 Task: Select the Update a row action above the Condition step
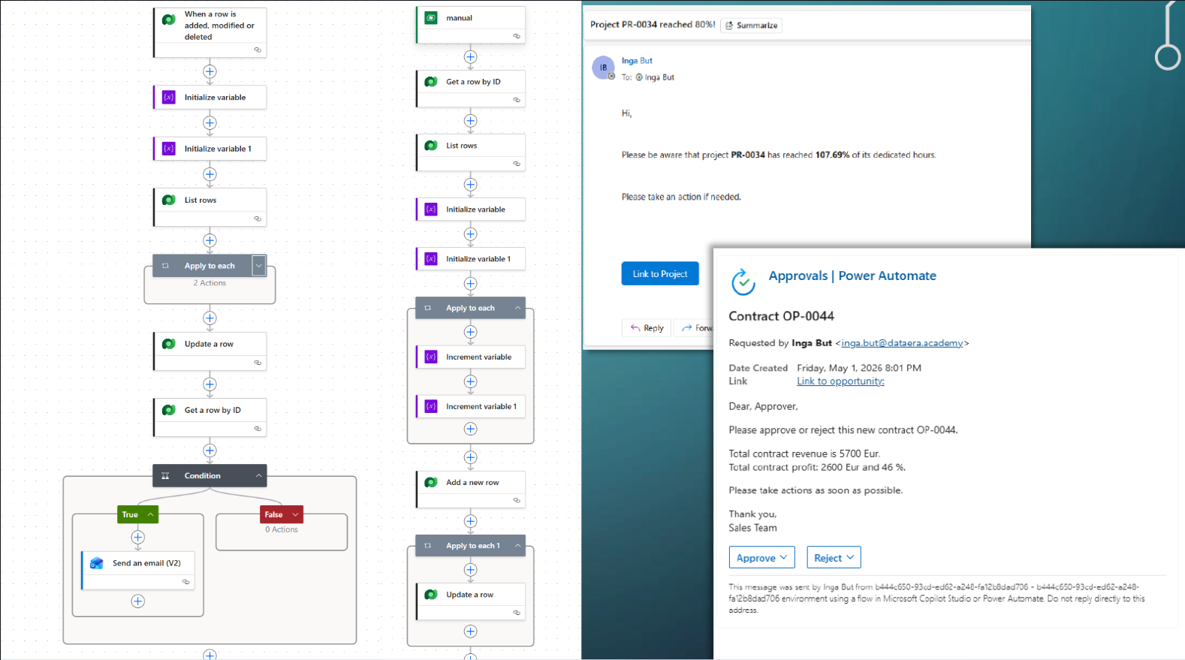[210, 351]
